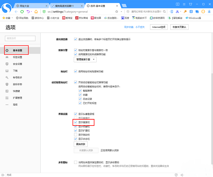
Task: Open the hamburger main menu icon
Action: tap(184, 4)
